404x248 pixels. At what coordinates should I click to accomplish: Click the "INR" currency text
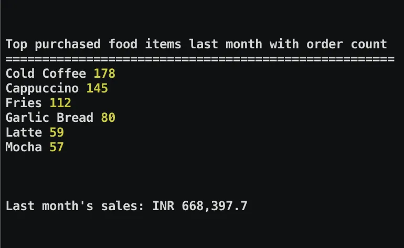(x=163, y=206)
